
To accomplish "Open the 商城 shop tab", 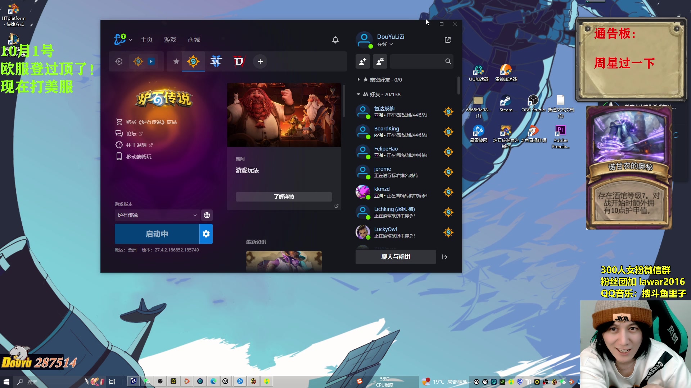I will click(x=194, y=40).
